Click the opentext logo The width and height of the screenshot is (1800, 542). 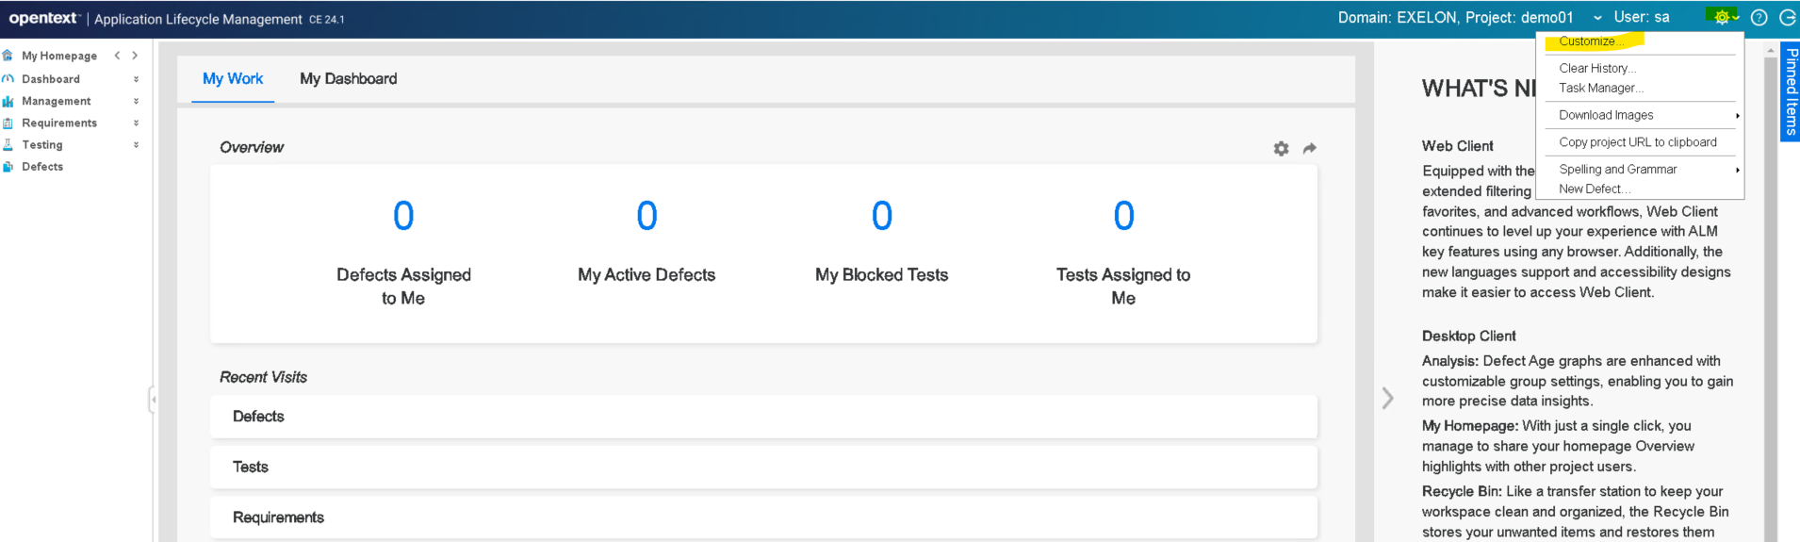(x=43, y=18)
